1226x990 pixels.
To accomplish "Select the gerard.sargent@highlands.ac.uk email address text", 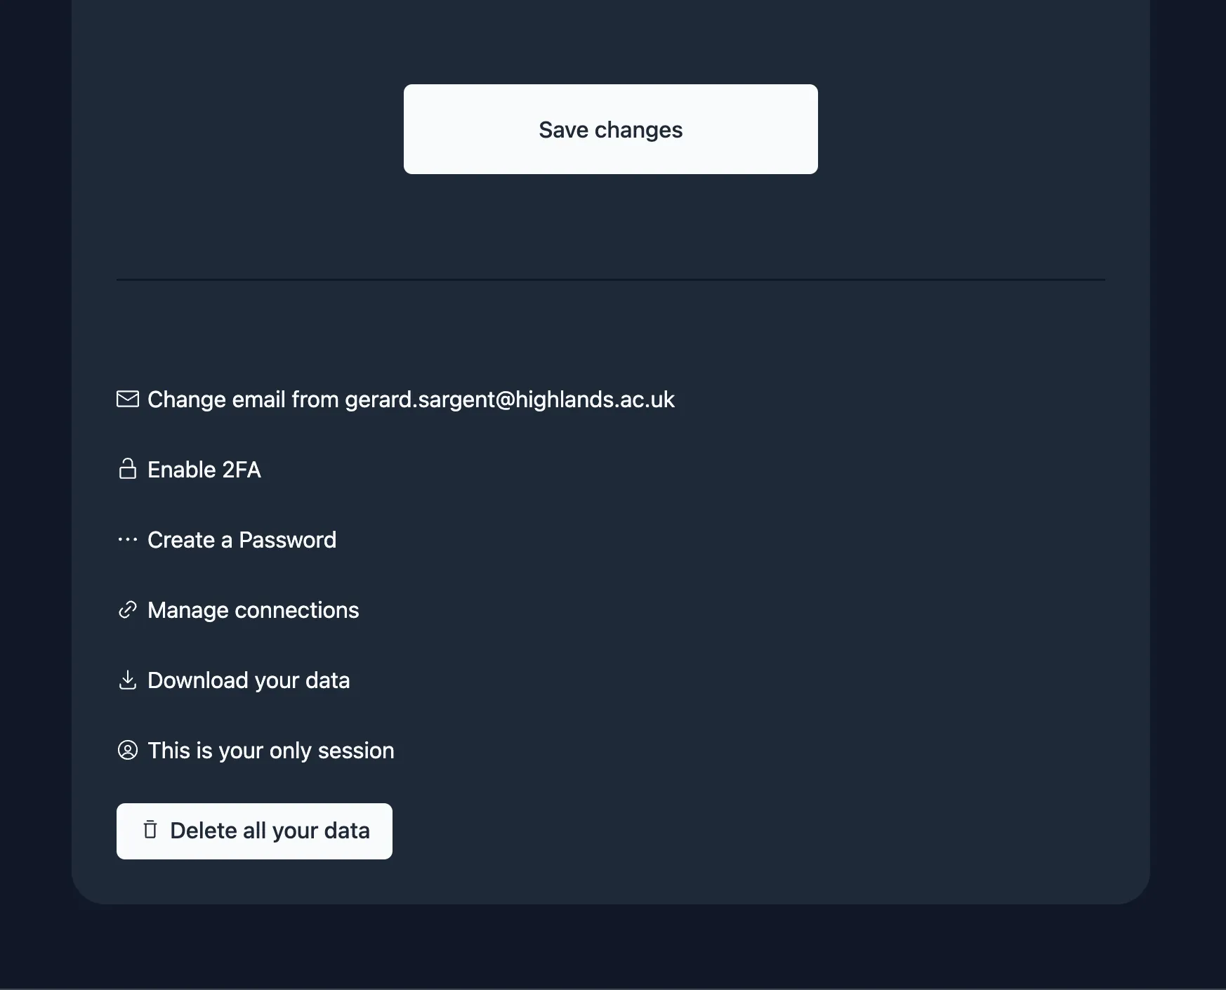I will tap(510, 400).
